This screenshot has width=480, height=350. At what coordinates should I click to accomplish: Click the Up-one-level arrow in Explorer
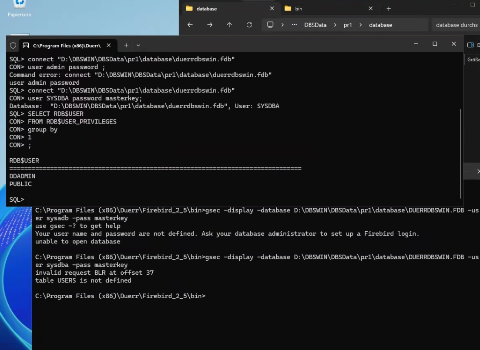(x=229, y=25)
